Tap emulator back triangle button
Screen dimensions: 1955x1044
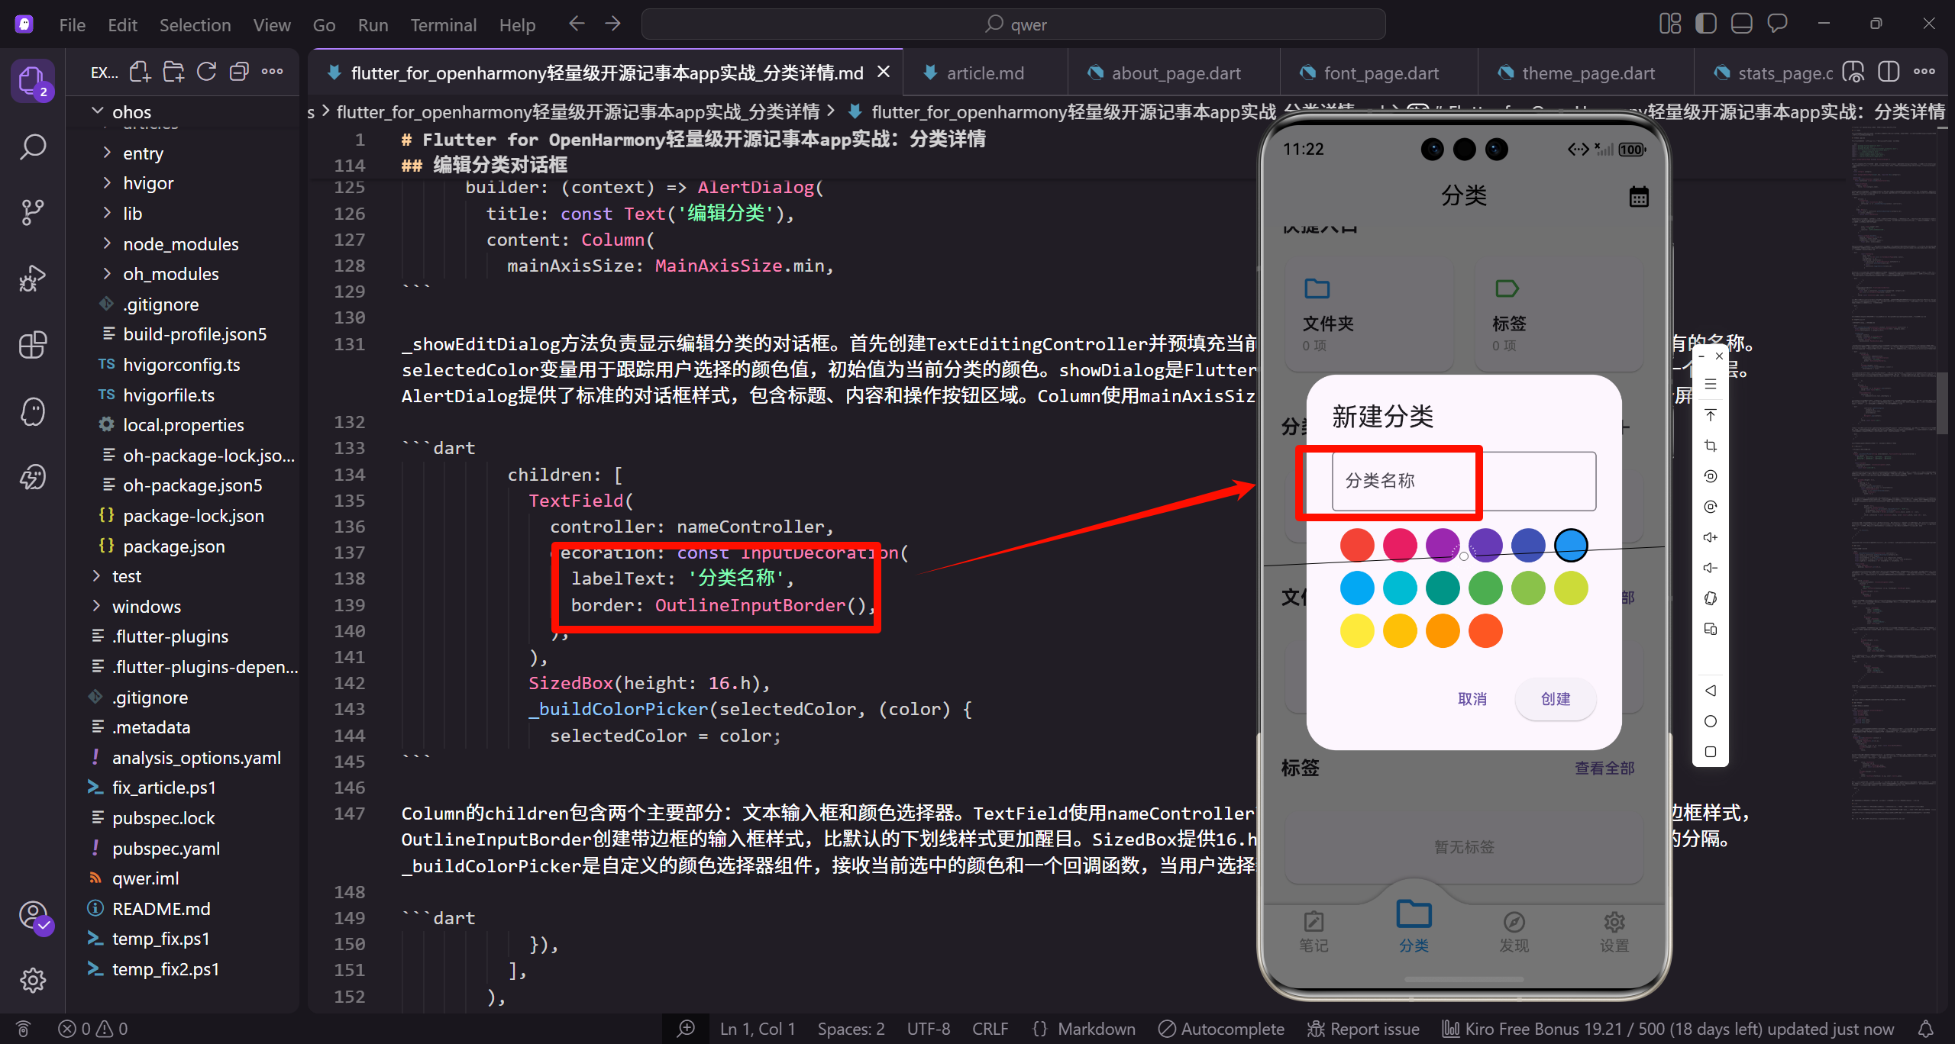pos(1711,691)
